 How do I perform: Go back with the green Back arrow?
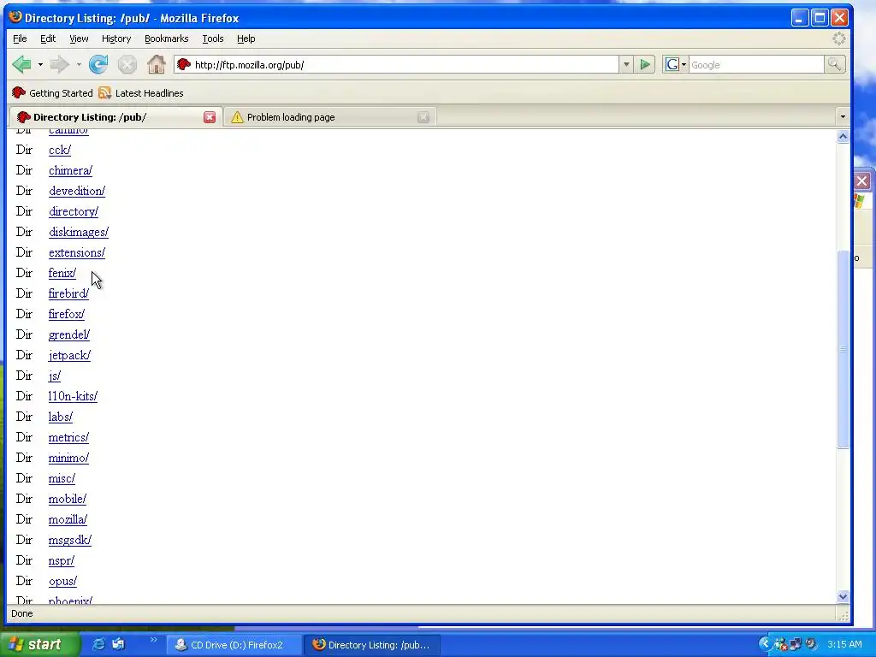(x=21, y=65)
